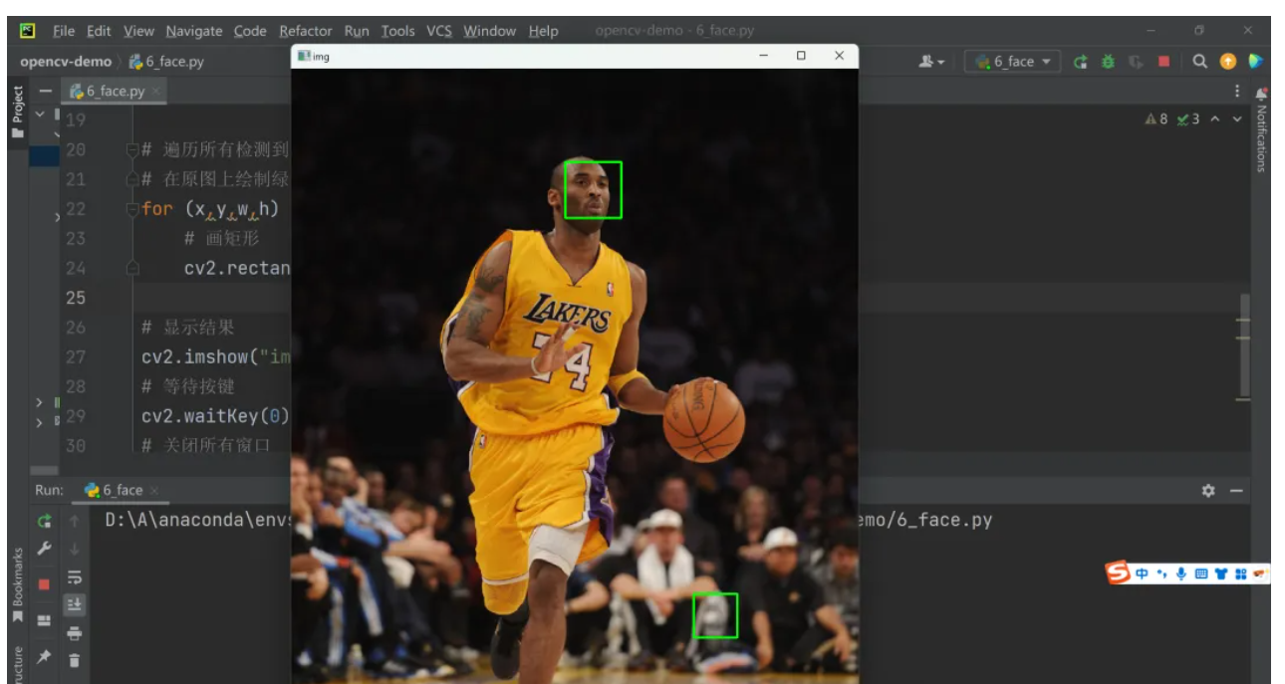Start debugging with the green bug icon
This screenshot has width=1285, height=684.
click(1108, 62)
